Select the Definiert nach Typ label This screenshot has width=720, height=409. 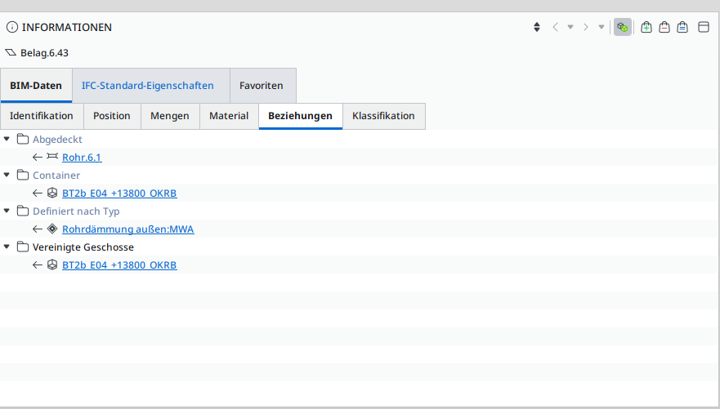tap(76, 211)
